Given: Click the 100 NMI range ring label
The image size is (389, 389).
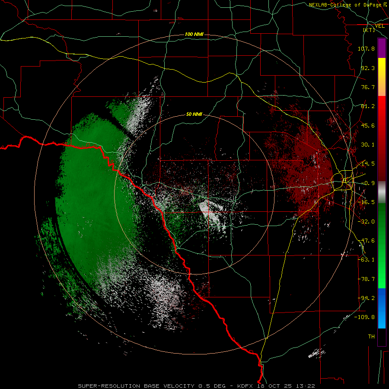Looking at the screenshot, I should click(194, 34).
